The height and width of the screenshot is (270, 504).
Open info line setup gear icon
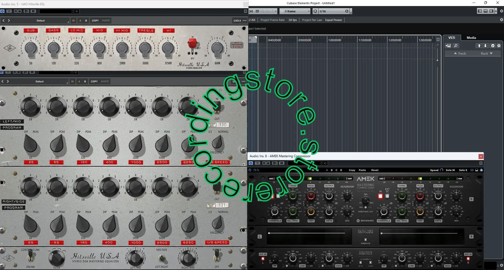click(501, 20)
